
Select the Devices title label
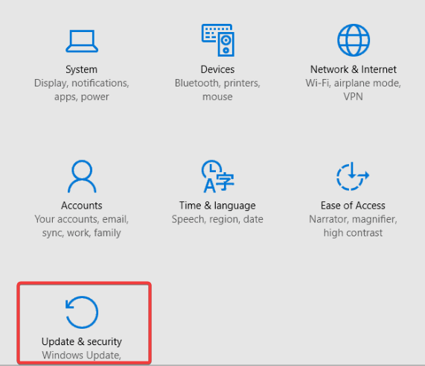(217, 69)
